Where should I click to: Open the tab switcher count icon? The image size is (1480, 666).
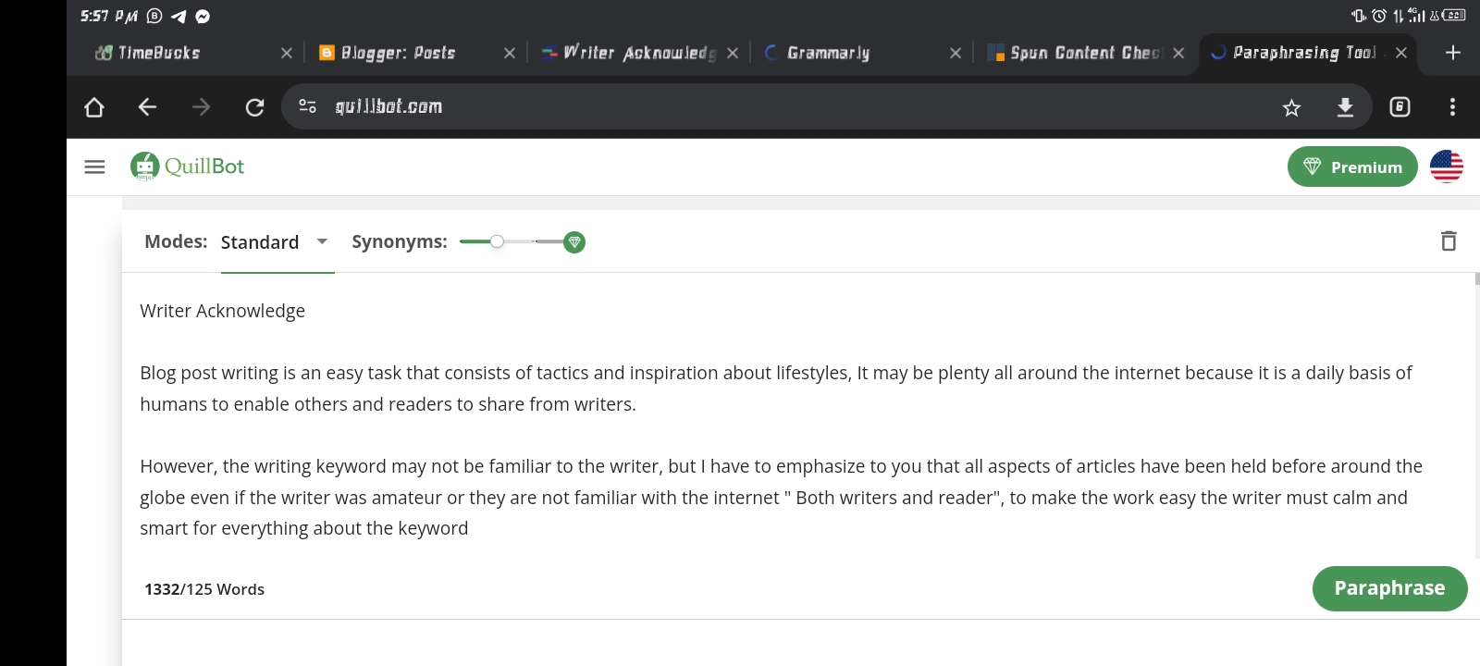(1400, 107)
